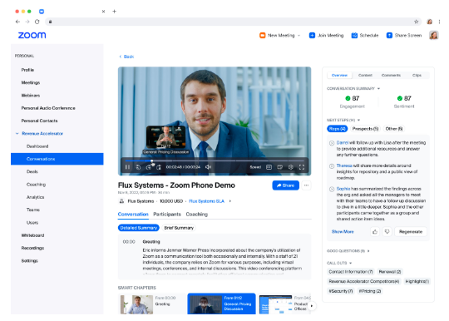
Task: Open the Greeting smart chapter thumbnail
Action: (136, 304)
